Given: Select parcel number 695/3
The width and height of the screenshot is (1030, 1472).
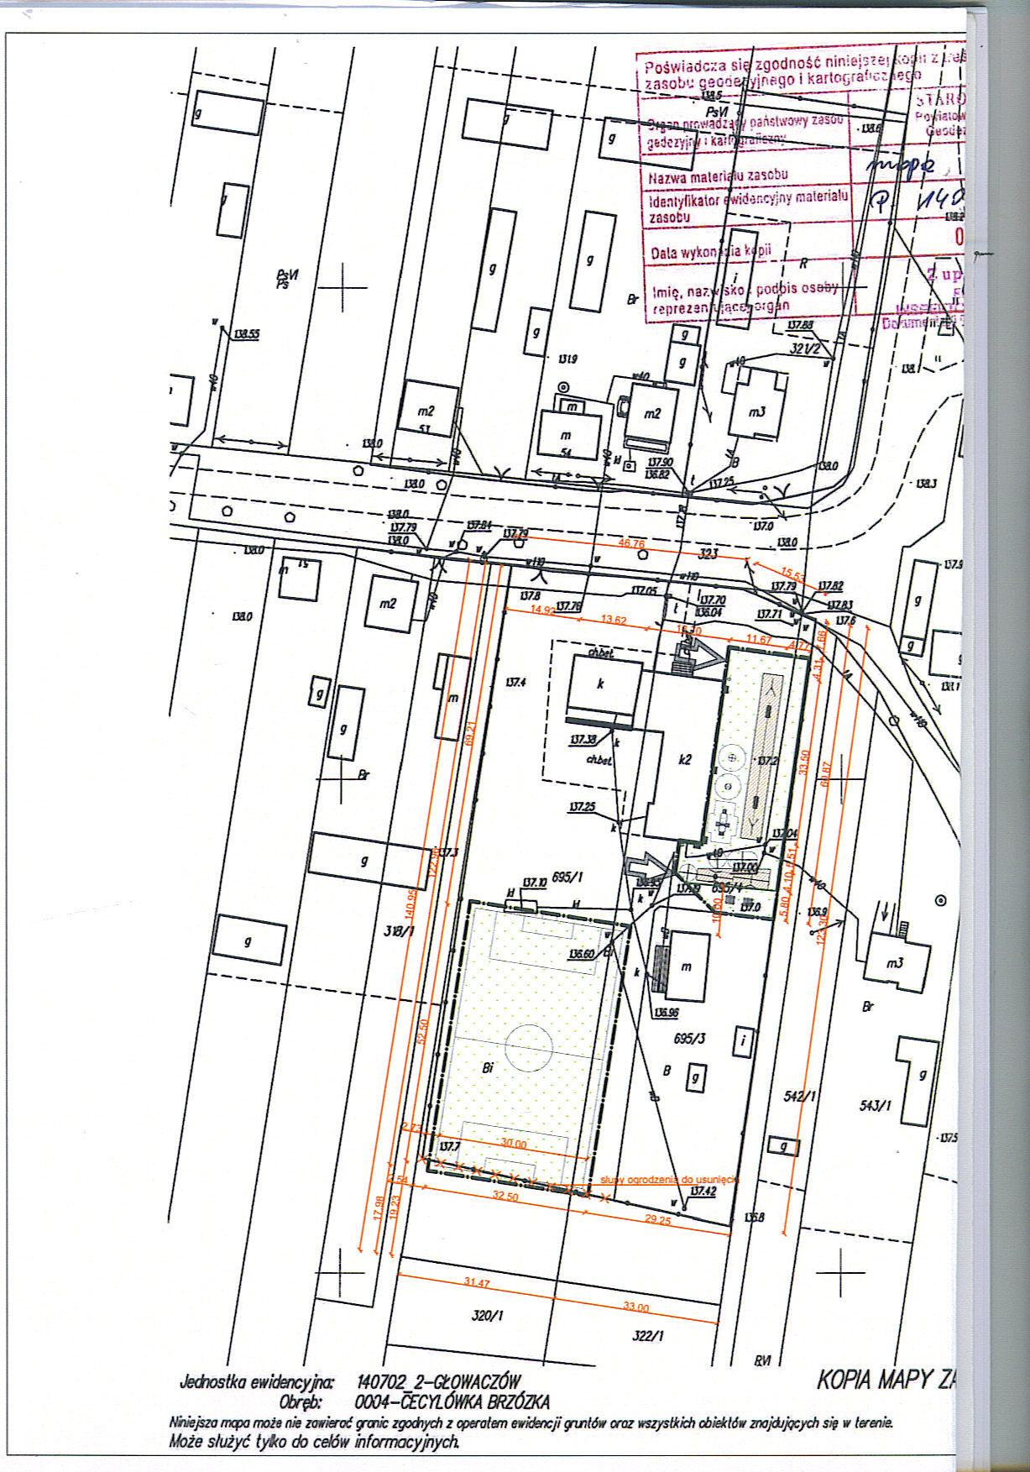Looking at the screenshot, I should coord(689,1039).
